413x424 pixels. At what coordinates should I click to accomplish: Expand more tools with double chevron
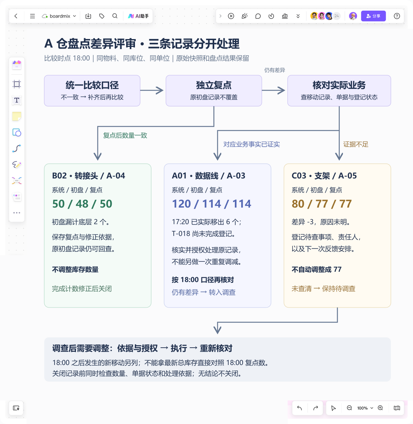pos(298,16)
